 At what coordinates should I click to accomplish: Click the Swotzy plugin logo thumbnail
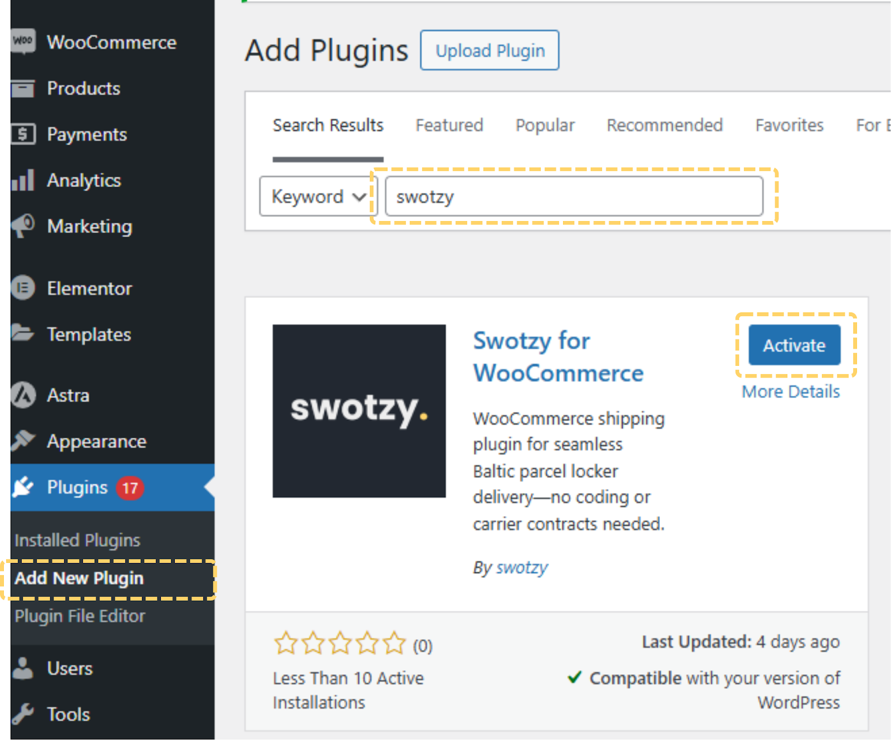(x=359, y=411)
